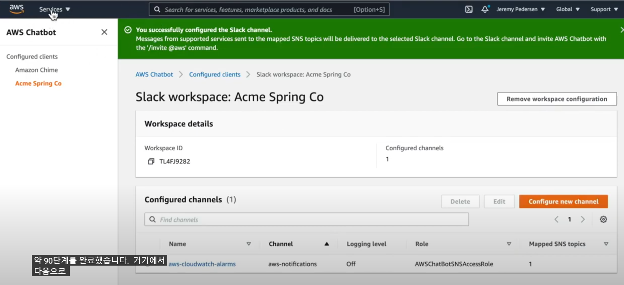Click the Slack workspace breadcrumb text

(303, 74)
